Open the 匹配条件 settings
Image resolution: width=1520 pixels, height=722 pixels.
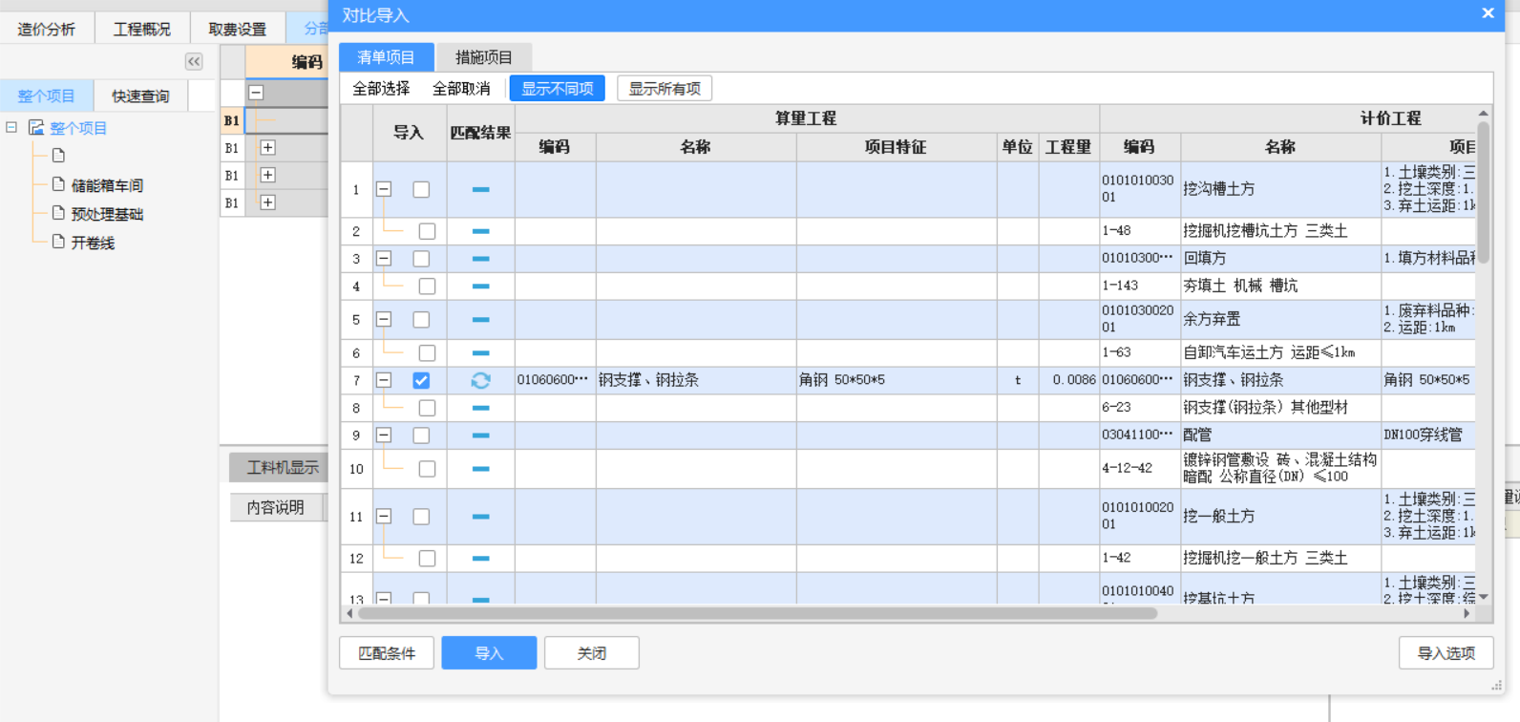point(387,653)
